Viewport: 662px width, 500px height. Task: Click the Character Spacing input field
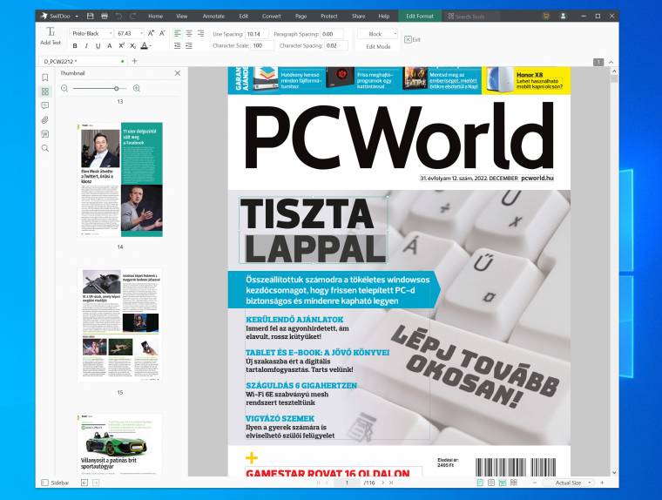click(336, 45)
